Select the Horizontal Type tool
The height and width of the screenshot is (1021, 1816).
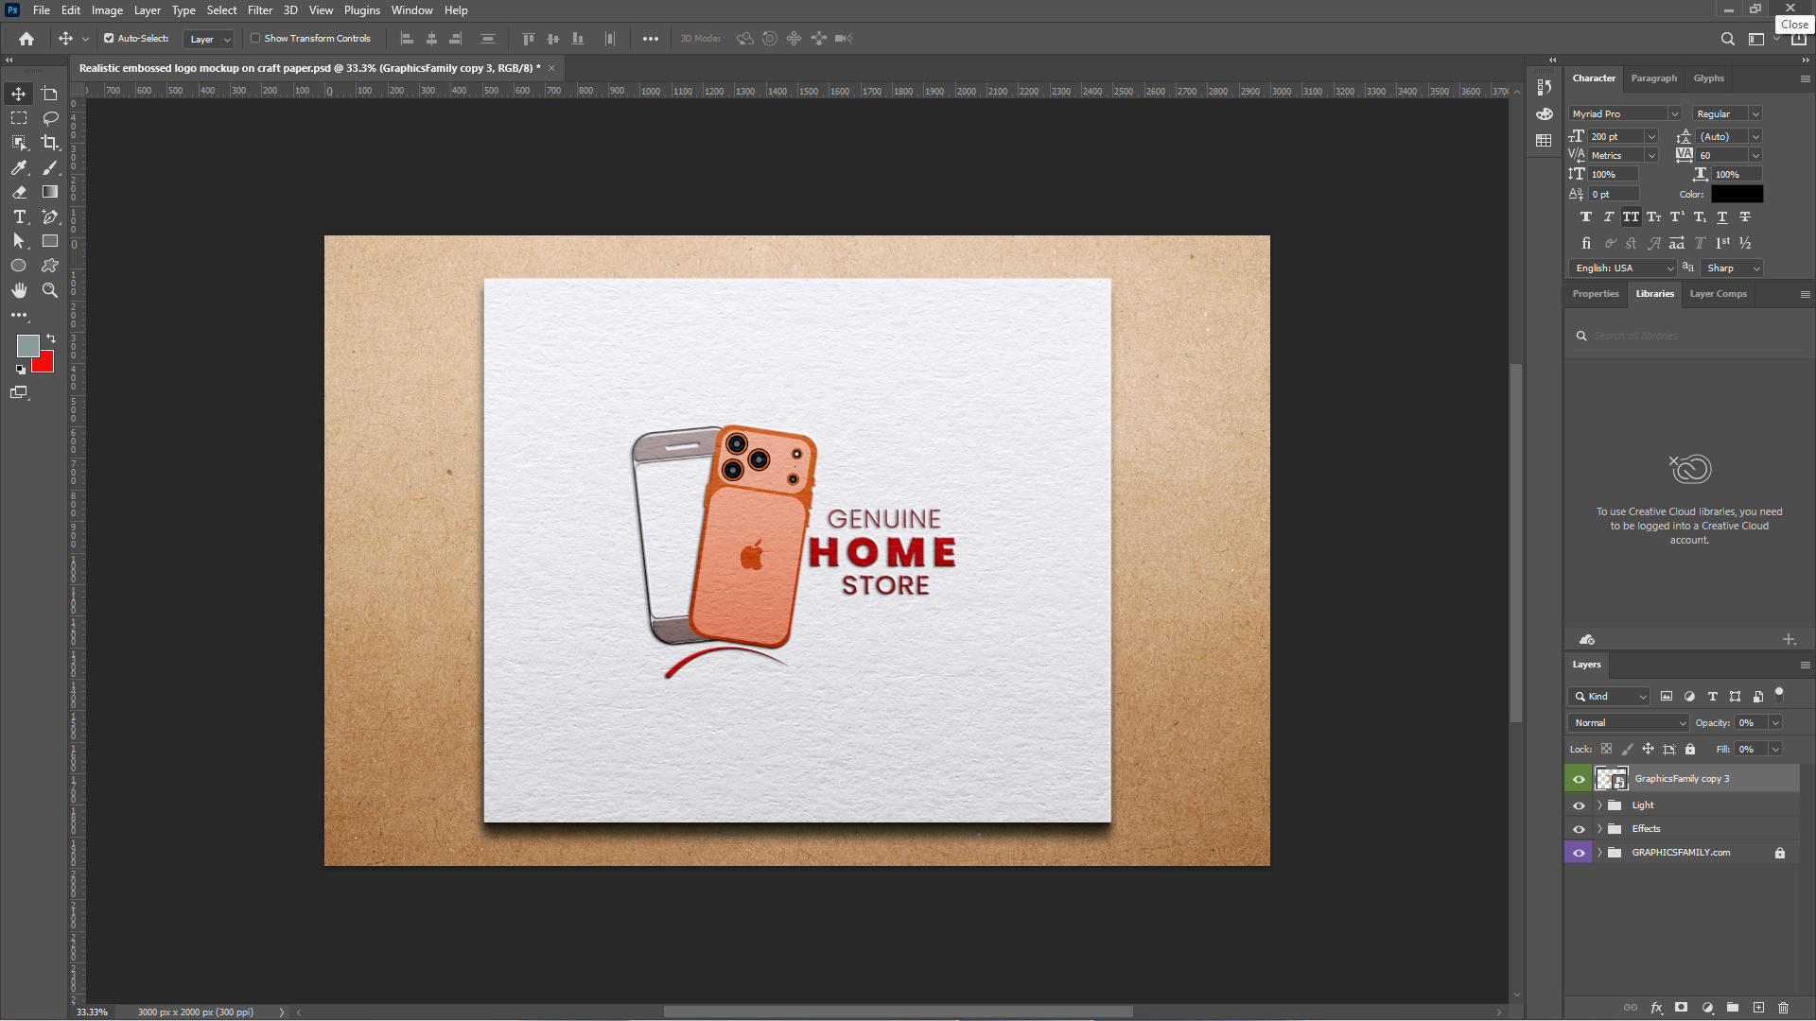(19, 216)
